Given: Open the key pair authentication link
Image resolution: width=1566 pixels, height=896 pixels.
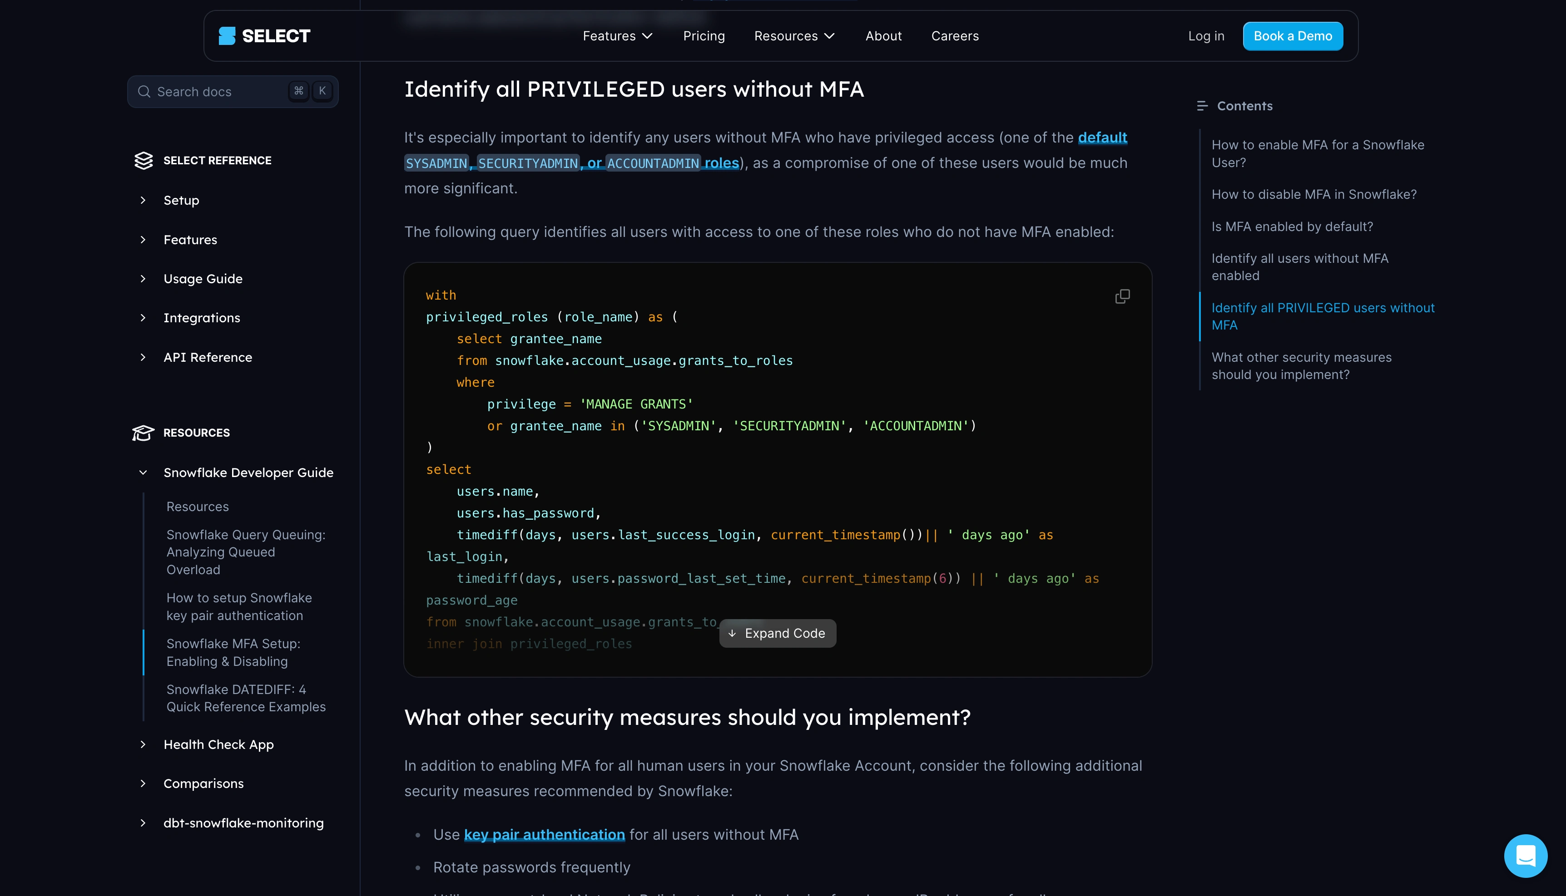Looking at the screenshot, I should click(x=544, y=834).
